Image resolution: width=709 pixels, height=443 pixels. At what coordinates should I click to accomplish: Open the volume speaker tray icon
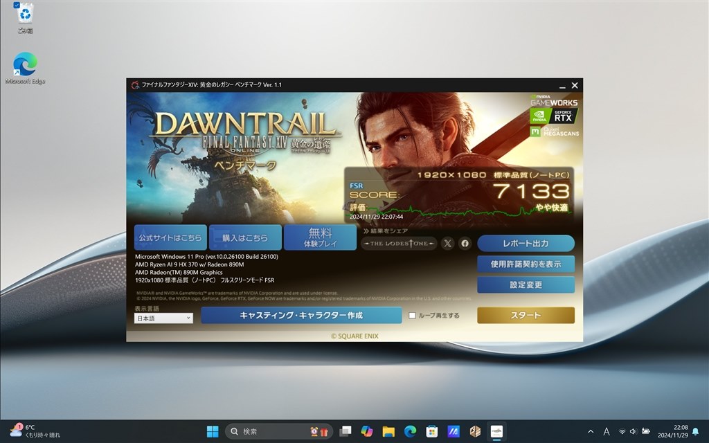click(x=633, y=432)
